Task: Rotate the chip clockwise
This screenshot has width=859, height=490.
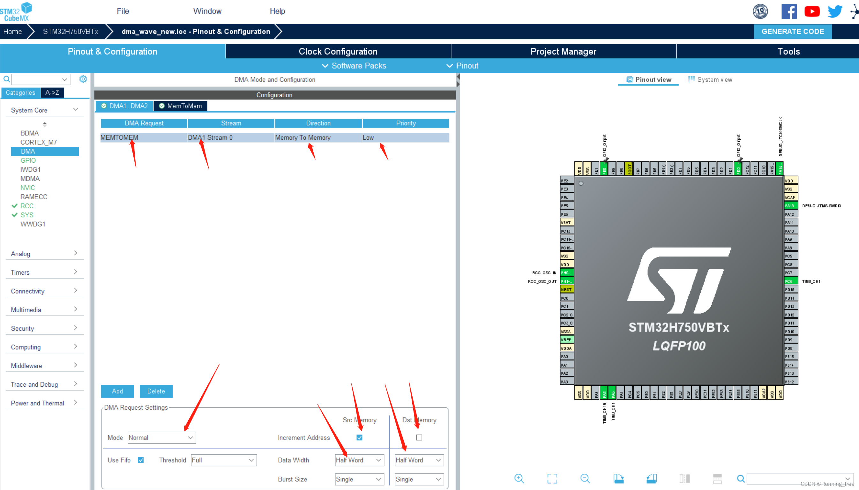Action: click(x=618, y=478)
